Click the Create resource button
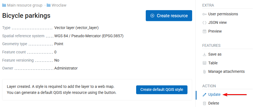255x107 pixels. point(169,16)
